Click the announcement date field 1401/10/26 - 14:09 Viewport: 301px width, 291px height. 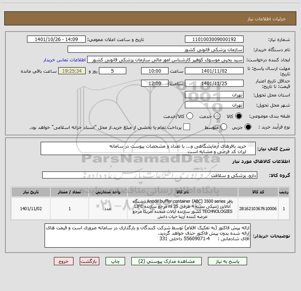(x=56, y=39)
